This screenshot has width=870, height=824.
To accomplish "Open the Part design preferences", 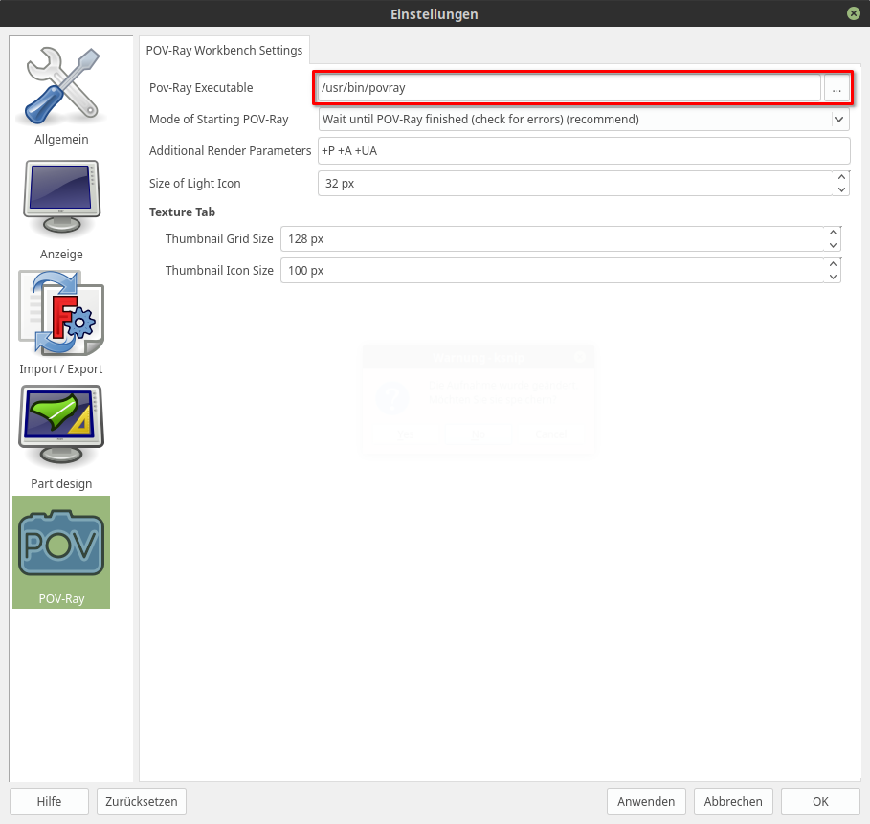I will click(61, 438).
